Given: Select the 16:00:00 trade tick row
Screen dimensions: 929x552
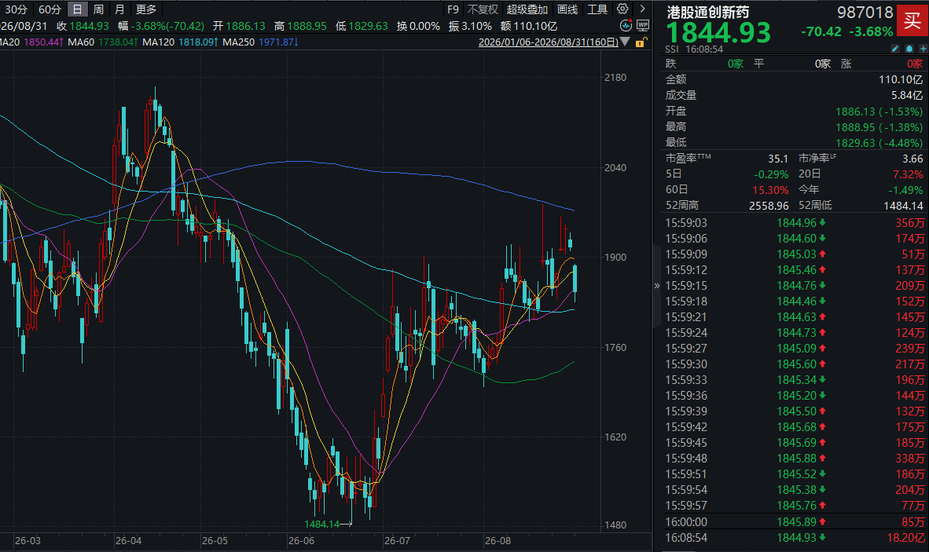Looking at the screenshot, I should coord(795,522).
